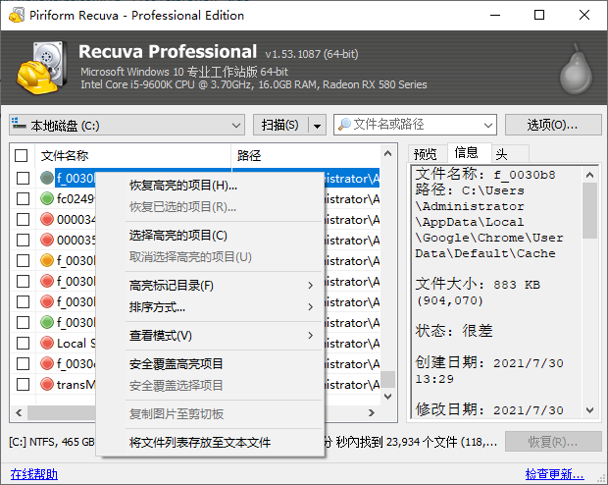Expand the 文件名或路径 filter dropdown arrow
Viewport: 608px width, 485px height.
coord(487,125)
